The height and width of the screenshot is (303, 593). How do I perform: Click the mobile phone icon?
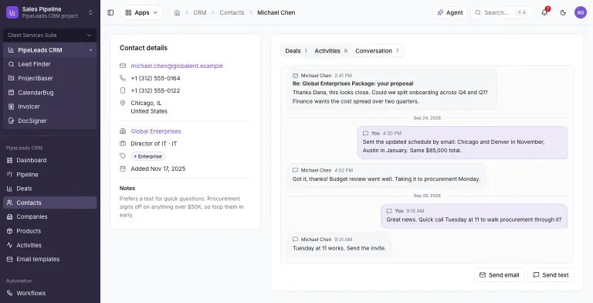[x=123, y=90]
